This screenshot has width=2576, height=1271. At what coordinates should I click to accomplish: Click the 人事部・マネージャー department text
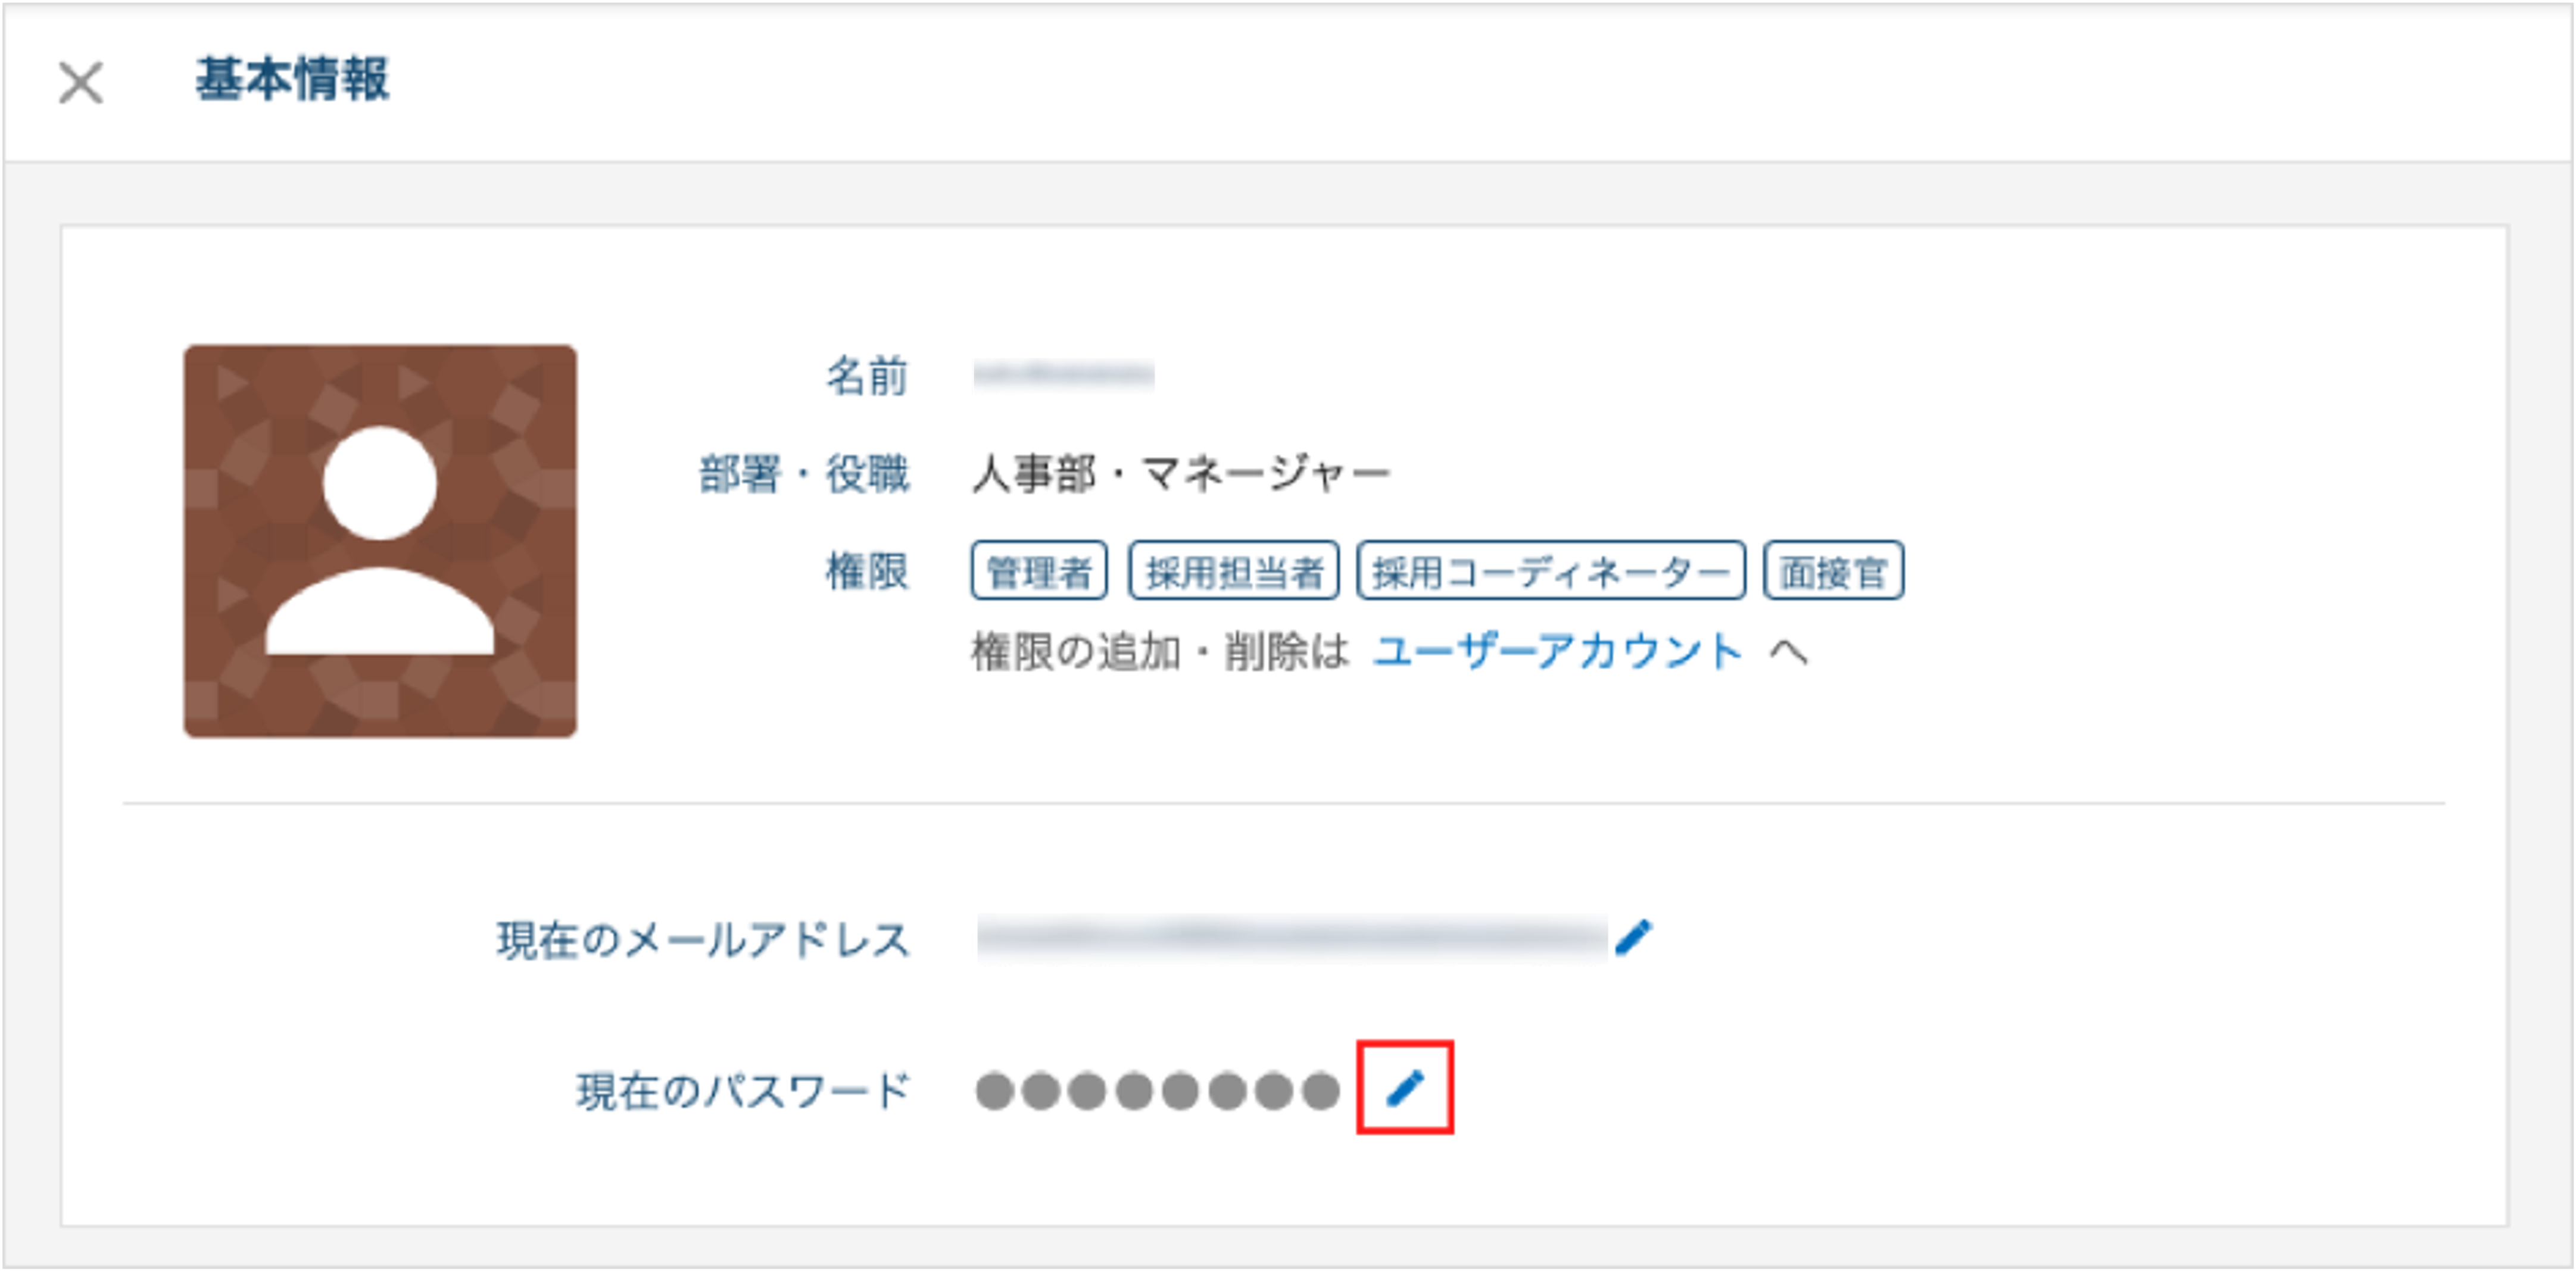coord(1181,474)
